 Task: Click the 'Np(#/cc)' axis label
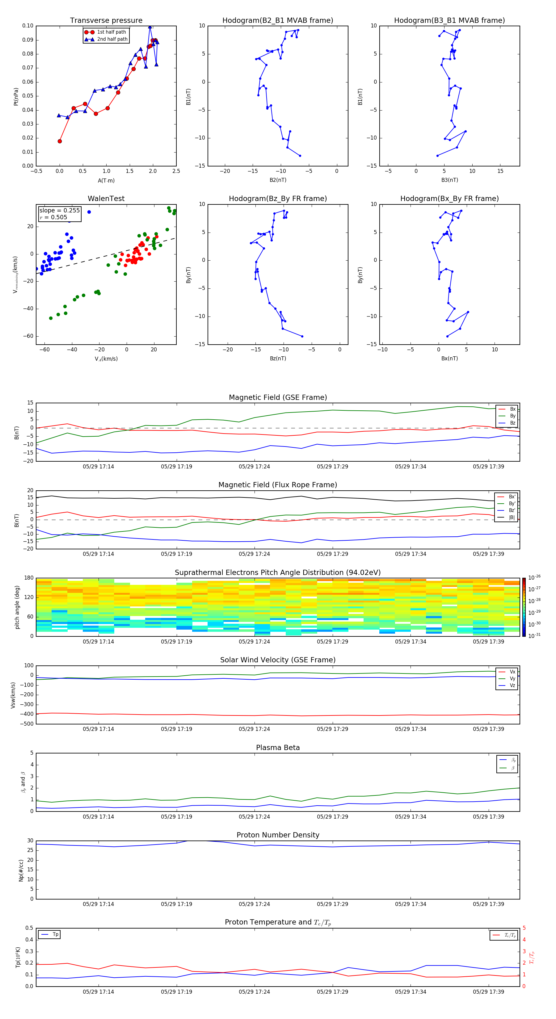pyautogui.click(x=21, y=870)
